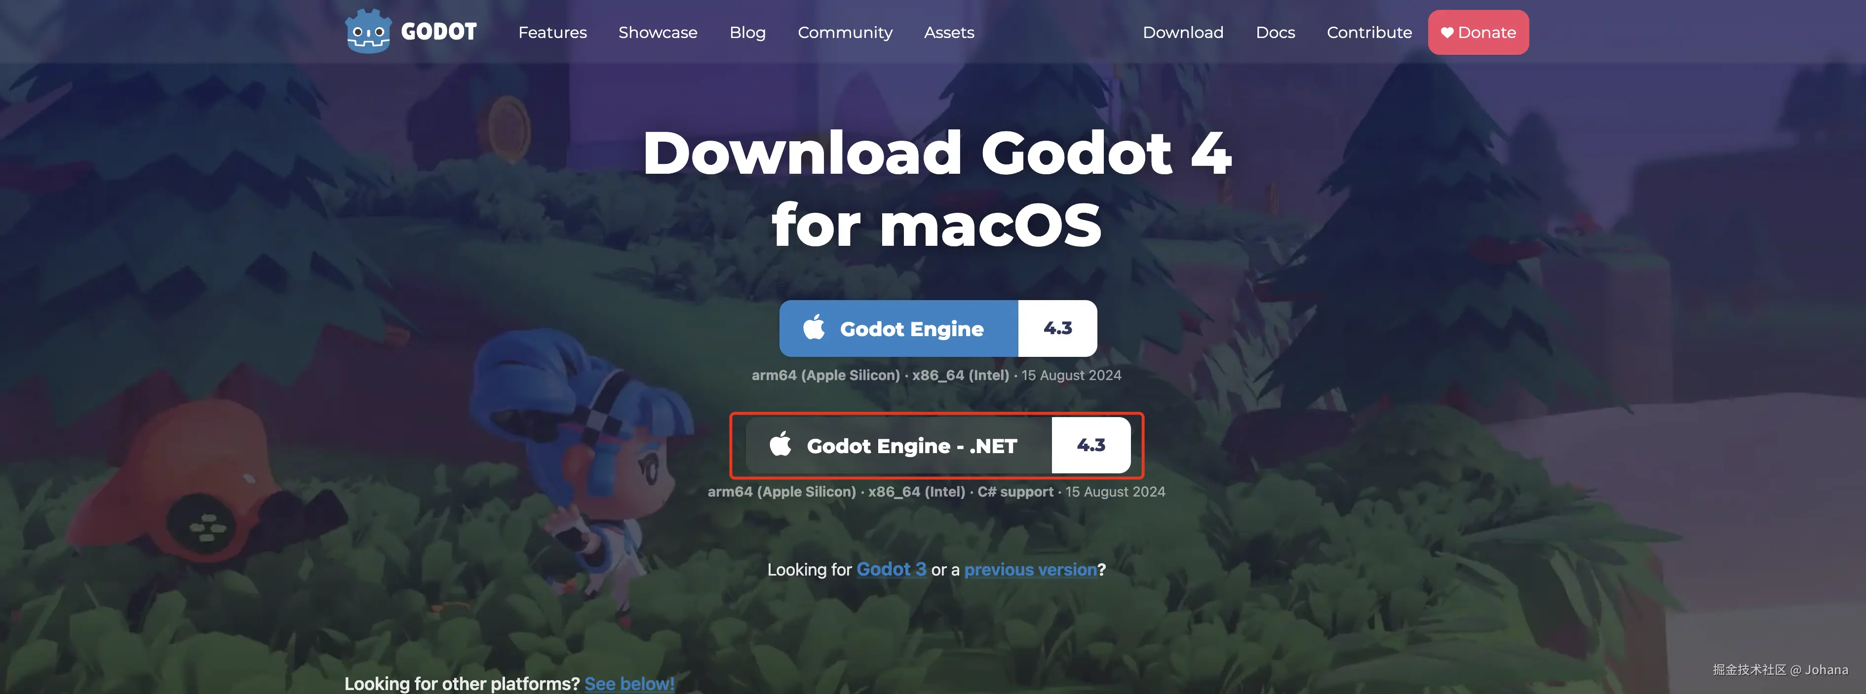Viewport: 1866px width, 694px height.
Task: Go to the Blog section
Action: [x=747, y=33]
